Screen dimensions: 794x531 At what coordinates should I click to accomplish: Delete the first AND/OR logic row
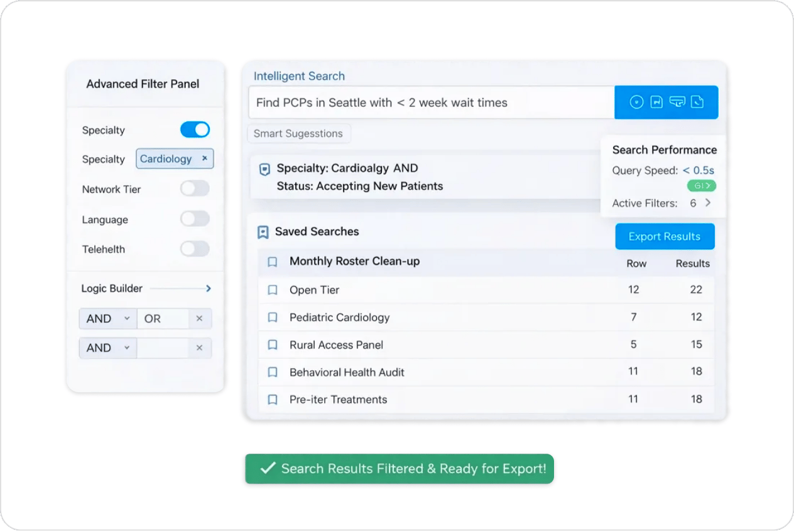pos(199,319)
